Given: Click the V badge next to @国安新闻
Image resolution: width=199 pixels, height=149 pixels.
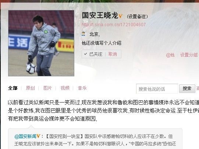Looking at the screenshot, I should 38,136.
